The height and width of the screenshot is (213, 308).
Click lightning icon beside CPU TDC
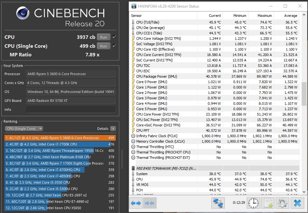133,66
